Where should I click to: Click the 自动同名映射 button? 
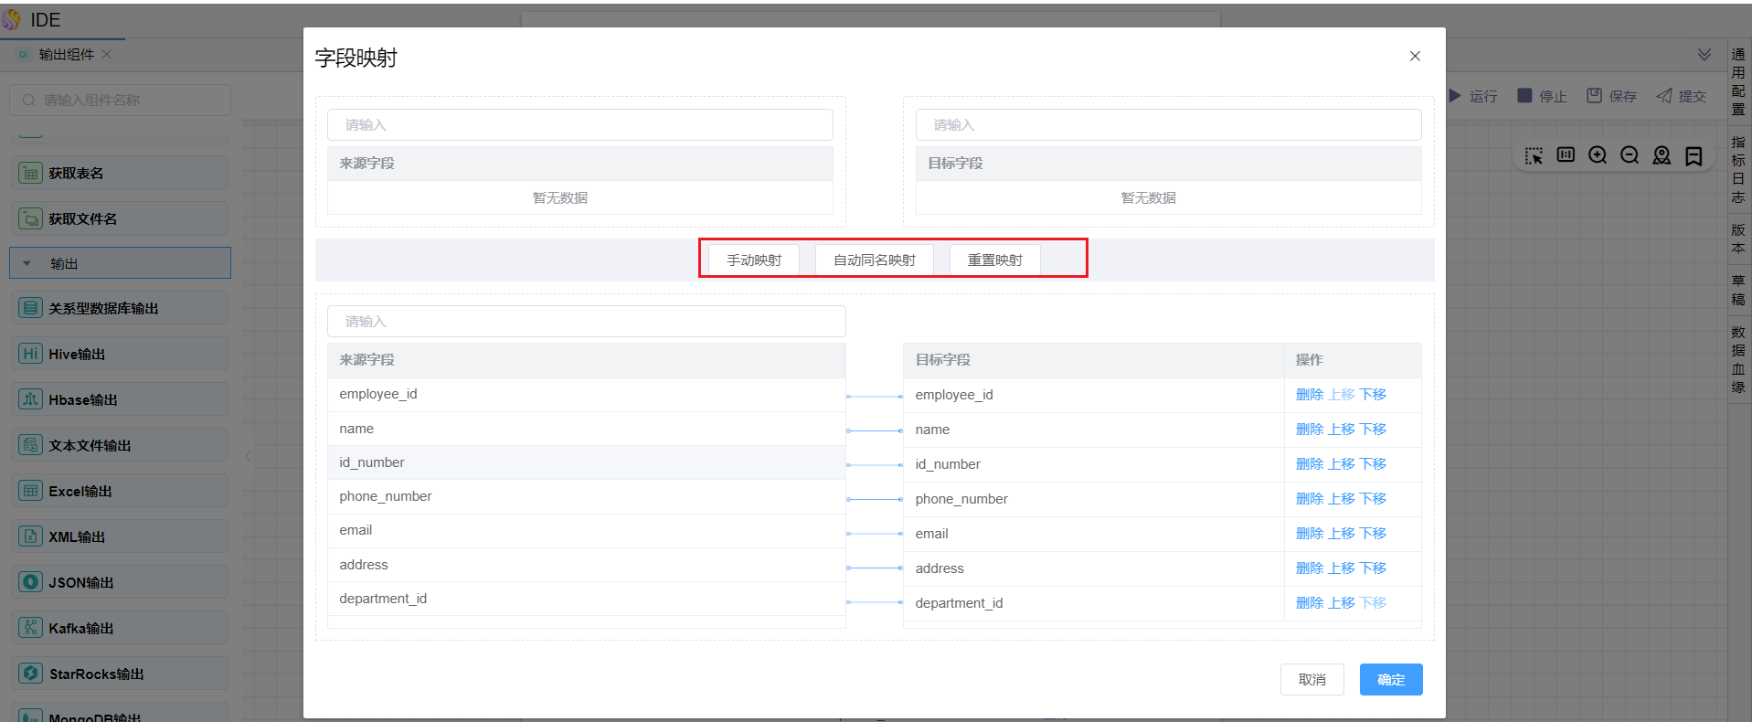coord(874,260)
